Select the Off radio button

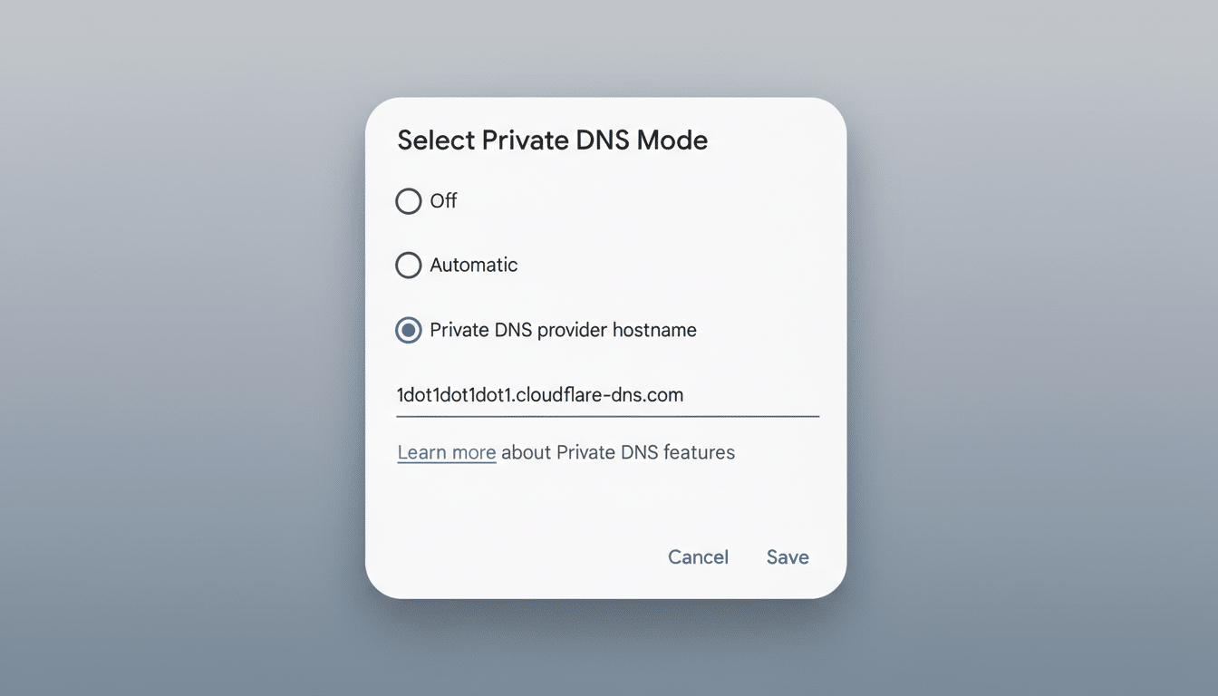409,201
